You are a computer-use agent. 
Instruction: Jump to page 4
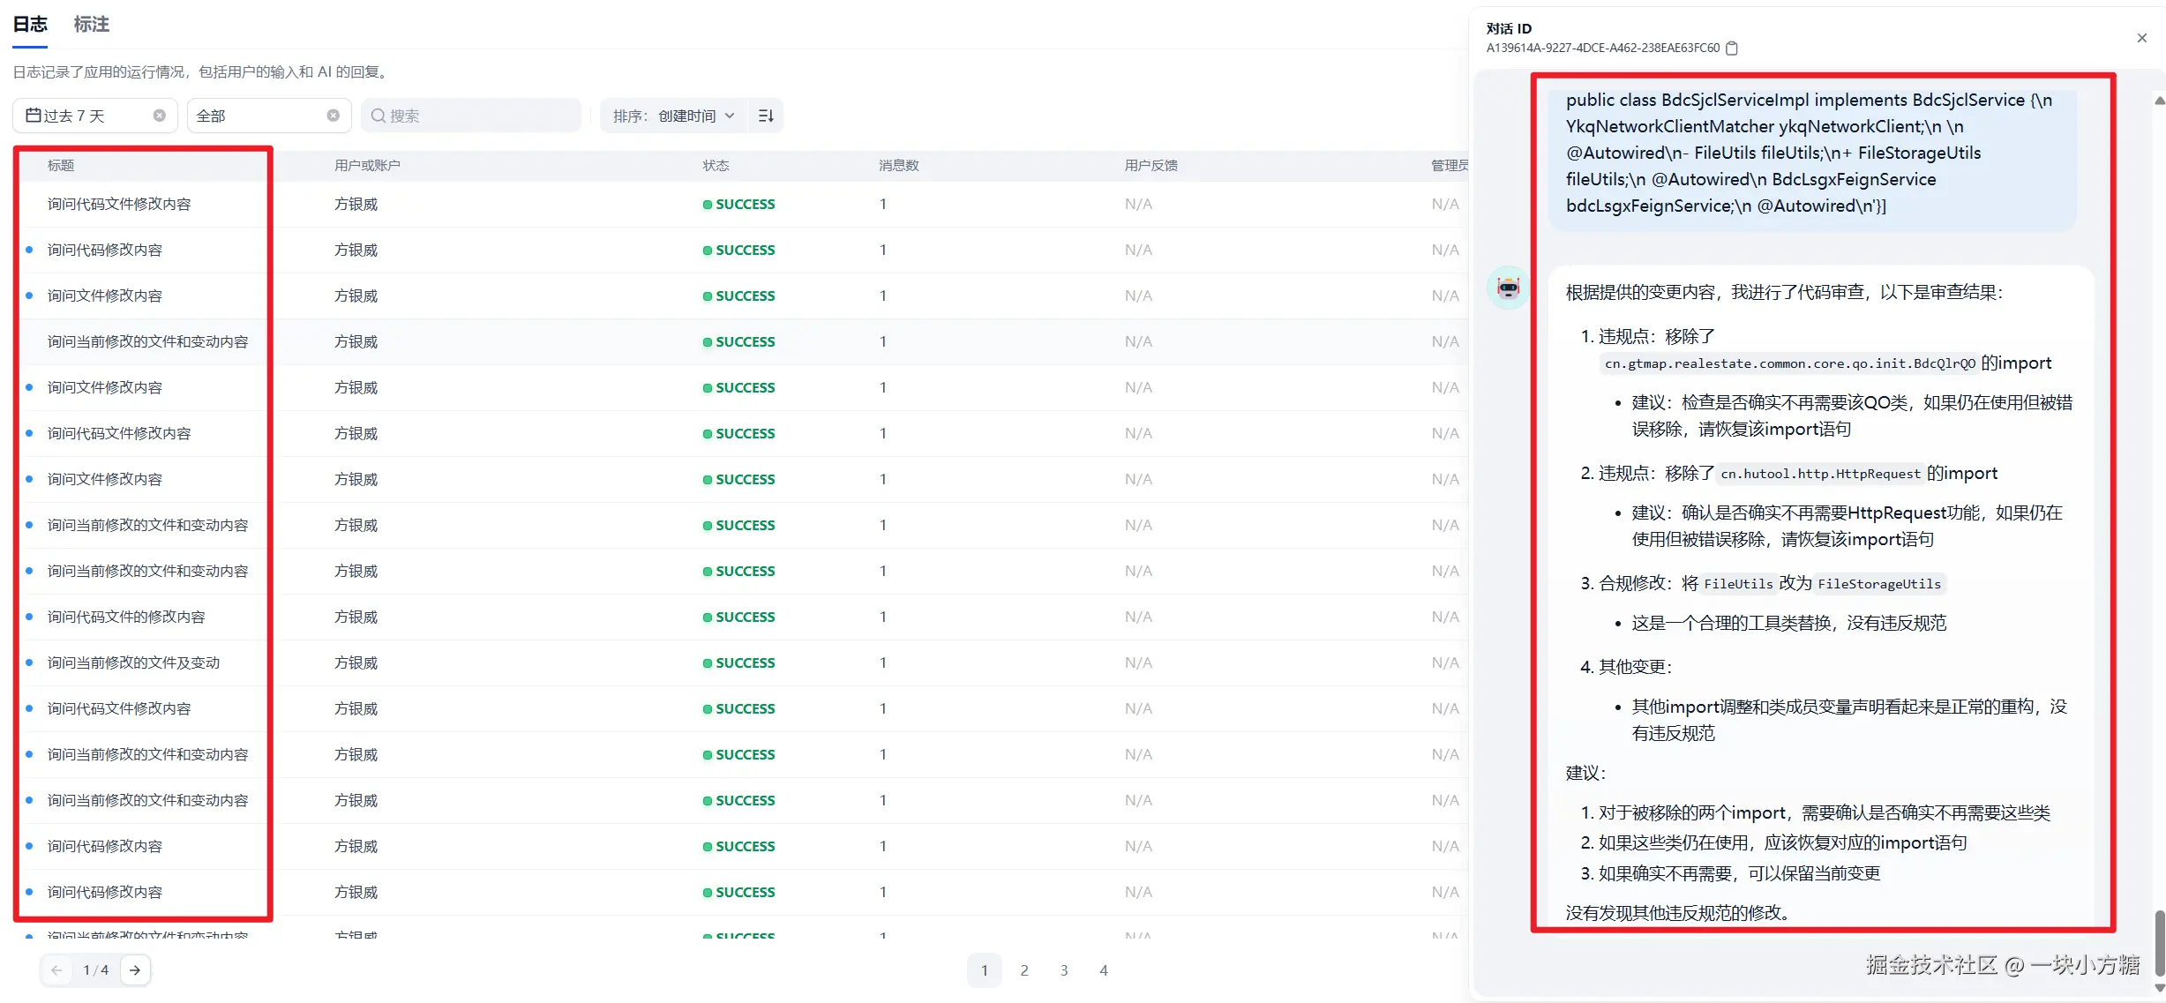click(1104, 970)
